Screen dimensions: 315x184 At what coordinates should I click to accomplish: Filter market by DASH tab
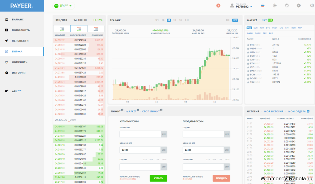point(250,33)
